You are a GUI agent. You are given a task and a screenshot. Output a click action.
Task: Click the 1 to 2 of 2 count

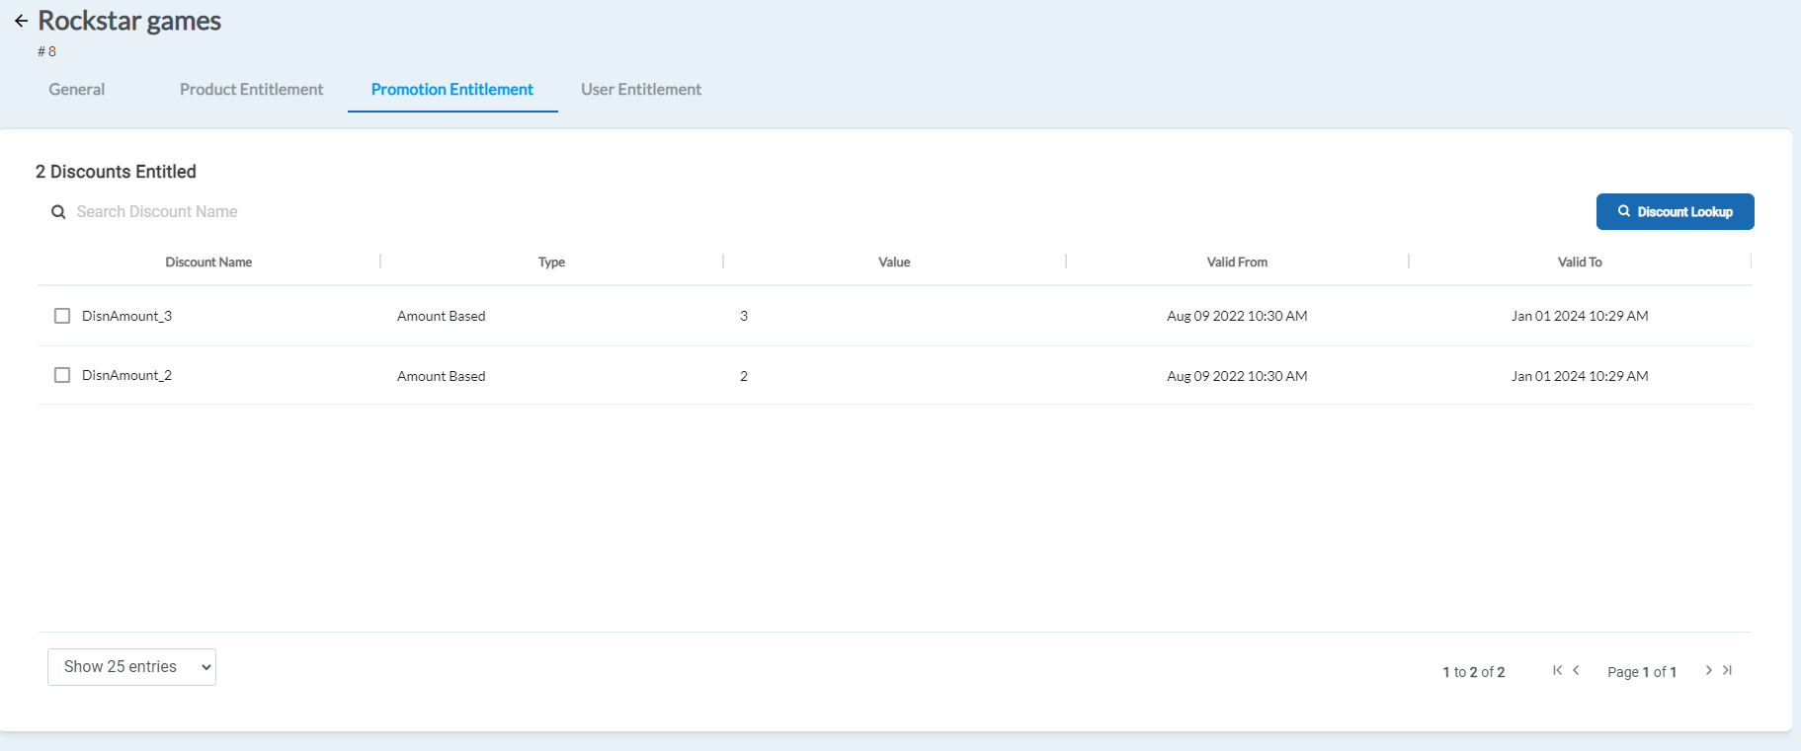coord(1474,672)
